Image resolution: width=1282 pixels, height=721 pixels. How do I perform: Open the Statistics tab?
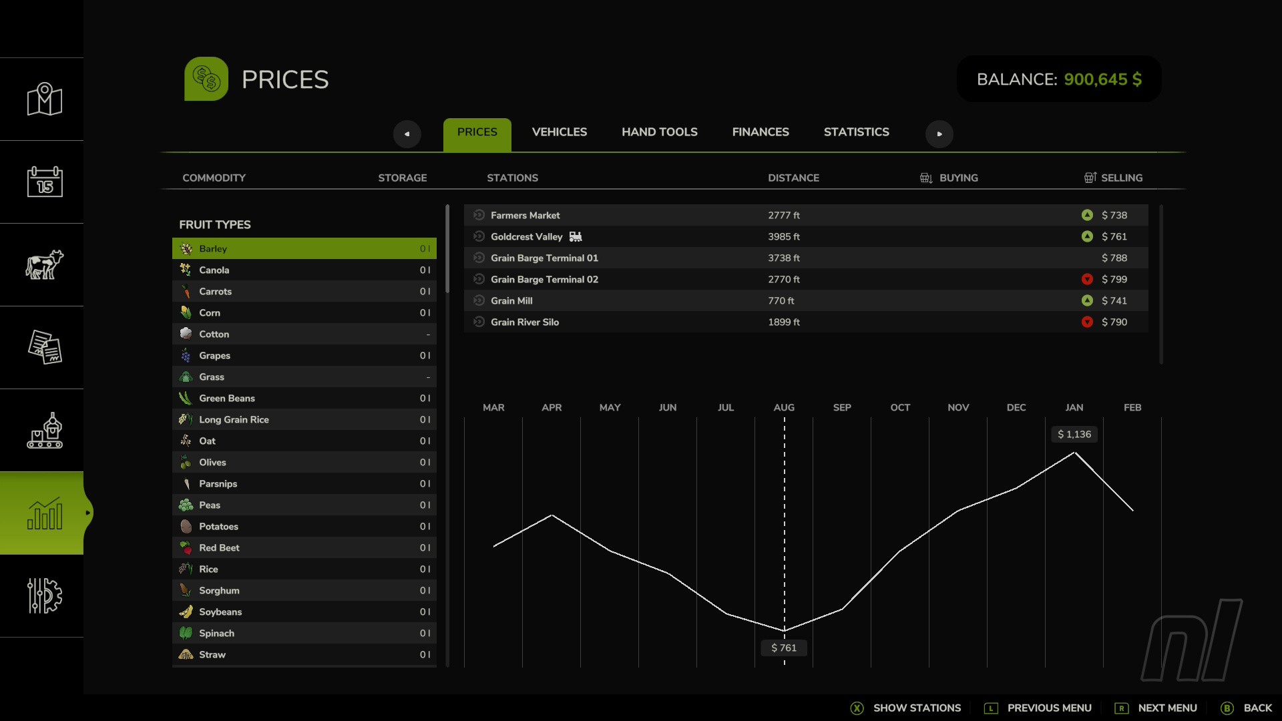[x=856, y=132]
